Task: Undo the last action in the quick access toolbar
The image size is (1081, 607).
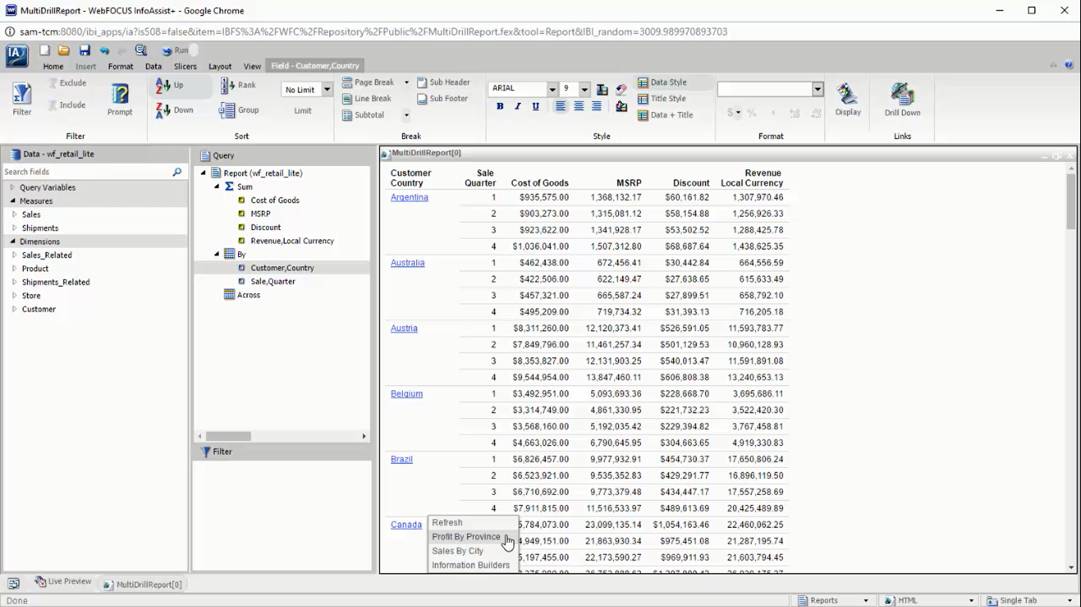Action: tap(104, 51)
